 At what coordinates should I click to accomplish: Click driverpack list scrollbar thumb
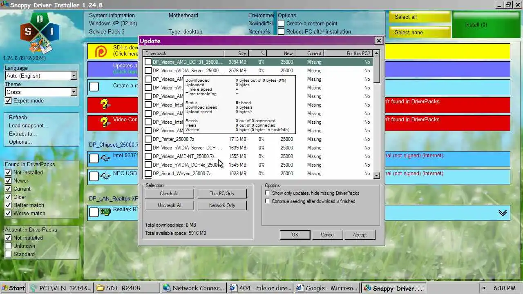[x=377, y=69]
